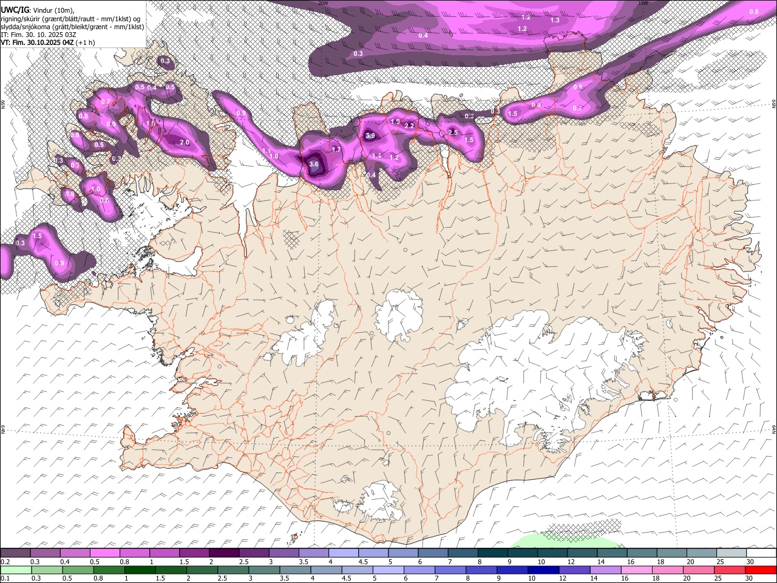Click the 1.3 value in the top snow band
The width and height of the screenshot is (777, 583).
click(555, 20)
